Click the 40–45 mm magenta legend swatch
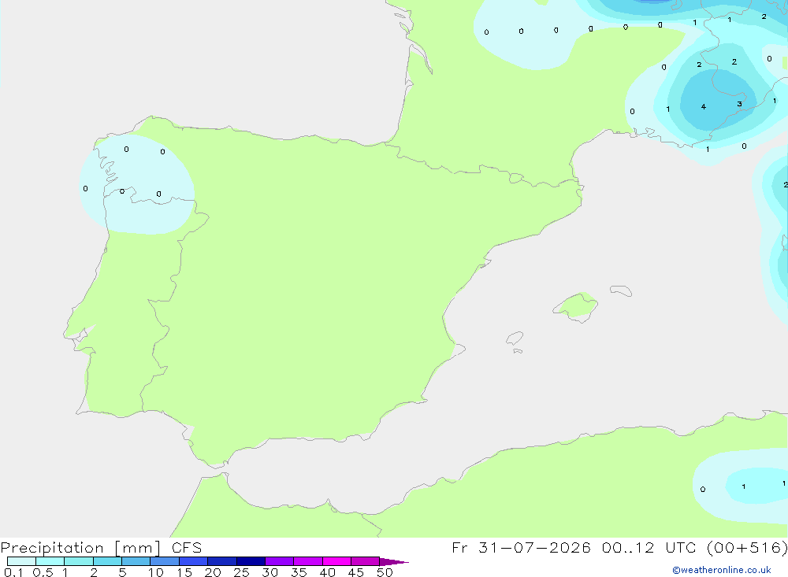The image size is (788, 577). 336,561
